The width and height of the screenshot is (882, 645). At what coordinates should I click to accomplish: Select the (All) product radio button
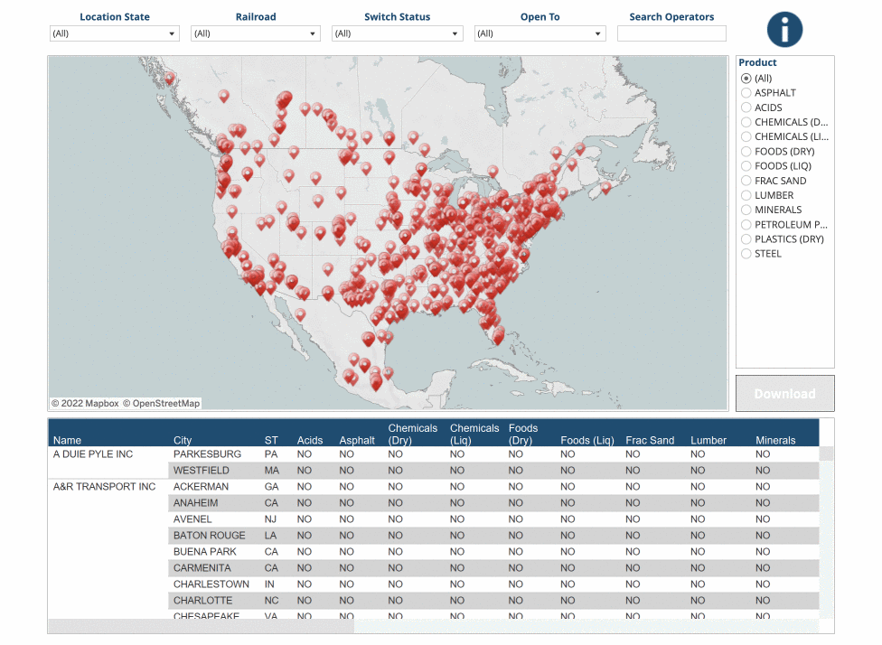pyautogui.click(x=746, y=79)
